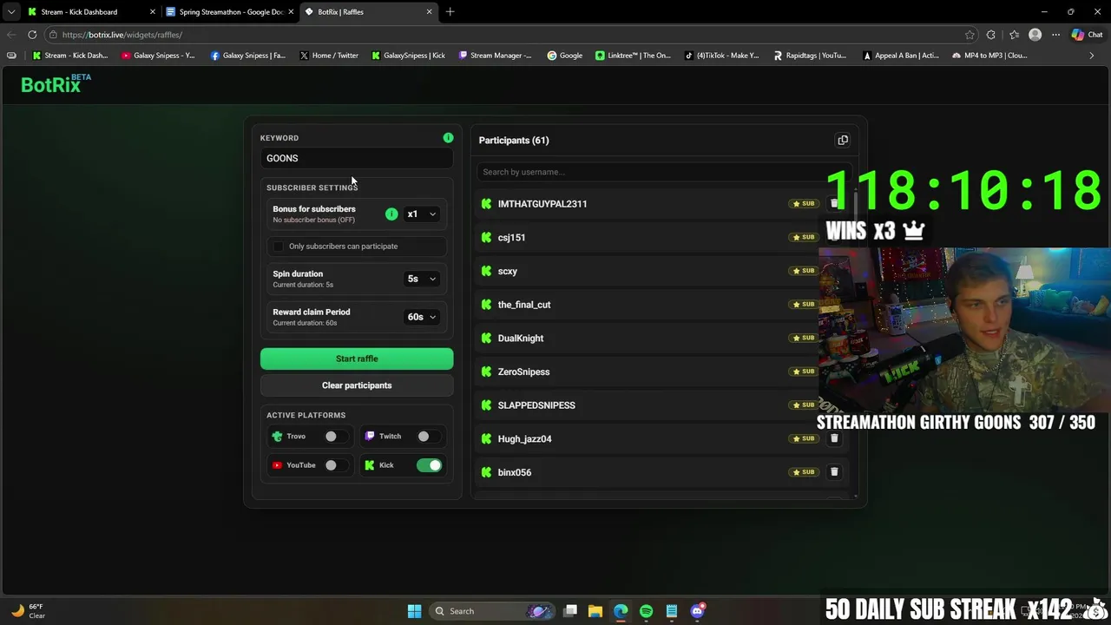Click the Participants (61) heading
1111x625 pixels.
click(514, 141)
